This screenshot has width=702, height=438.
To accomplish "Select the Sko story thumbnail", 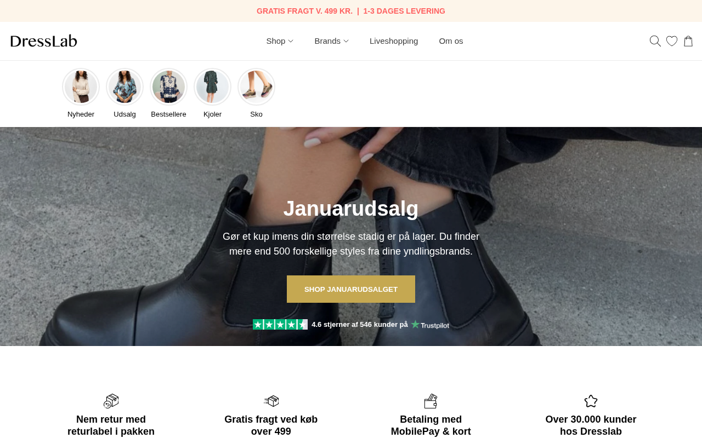I will click(256, 87).
